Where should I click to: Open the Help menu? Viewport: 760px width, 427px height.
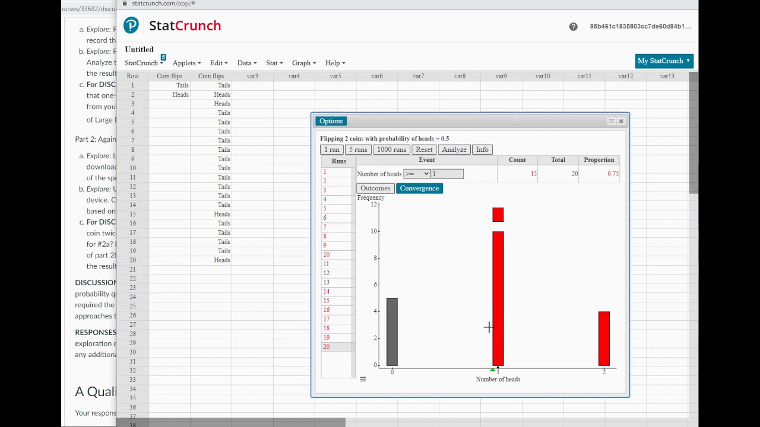coord(335,63)
